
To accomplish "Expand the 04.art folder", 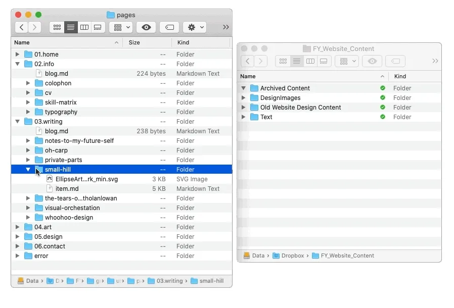I will 17,227.
